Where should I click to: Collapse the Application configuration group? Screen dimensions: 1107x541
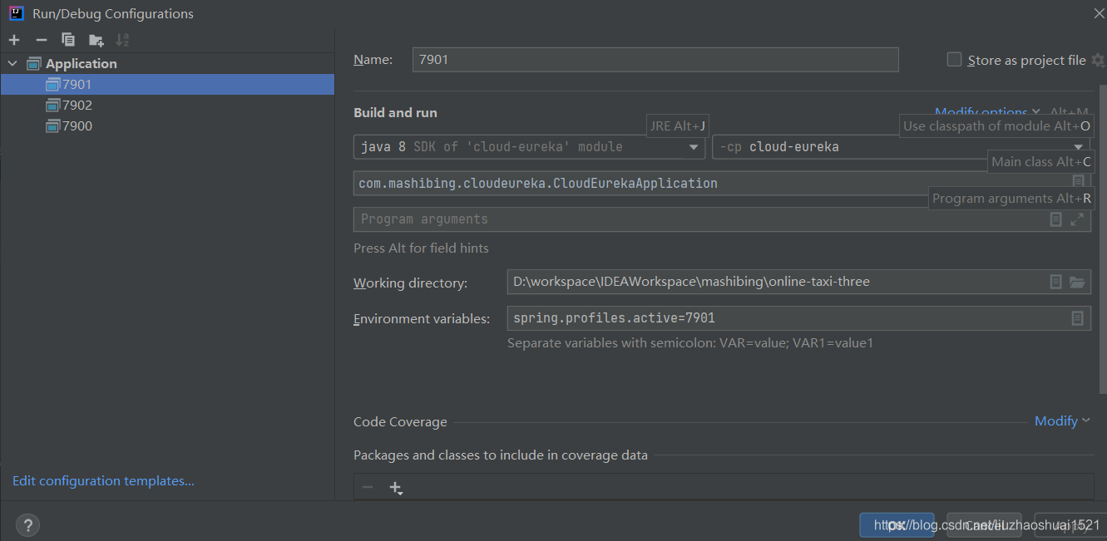click(x=12, y=63)
